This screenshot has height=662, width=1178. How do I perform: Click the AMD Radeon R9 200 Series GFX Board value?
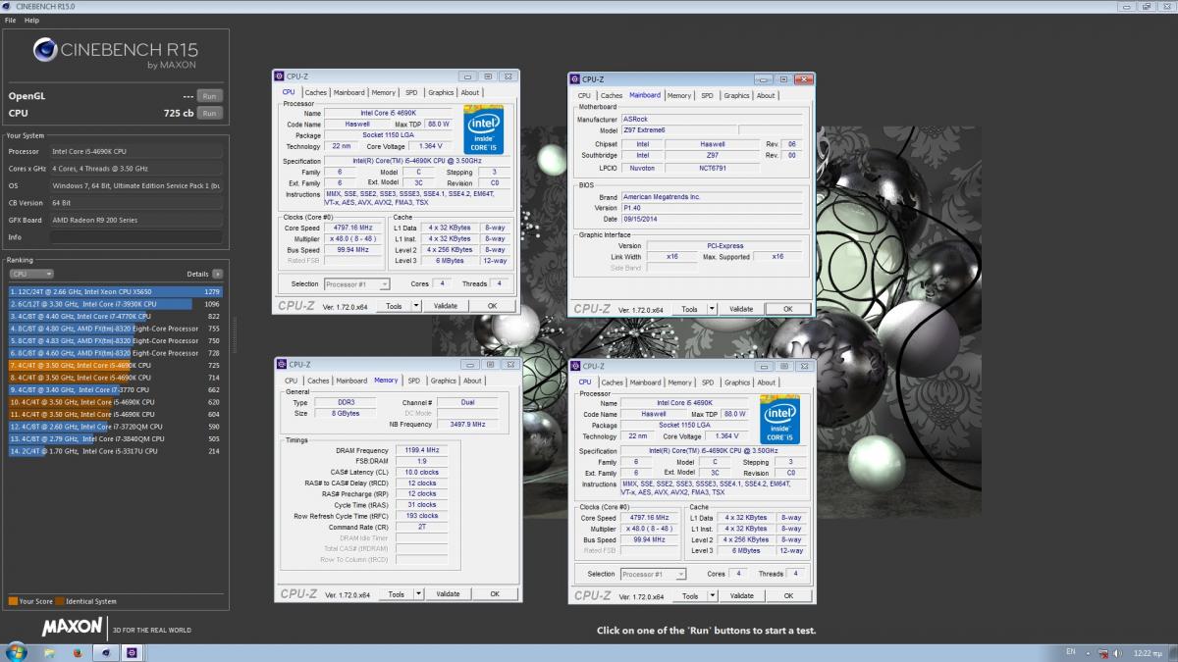tap(135, 220)
